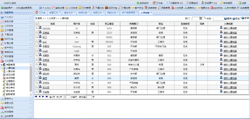This screenshot has height=119, width=250.
Task: Expand 审批流程 section in the sidebar
Action: [31, 21]
